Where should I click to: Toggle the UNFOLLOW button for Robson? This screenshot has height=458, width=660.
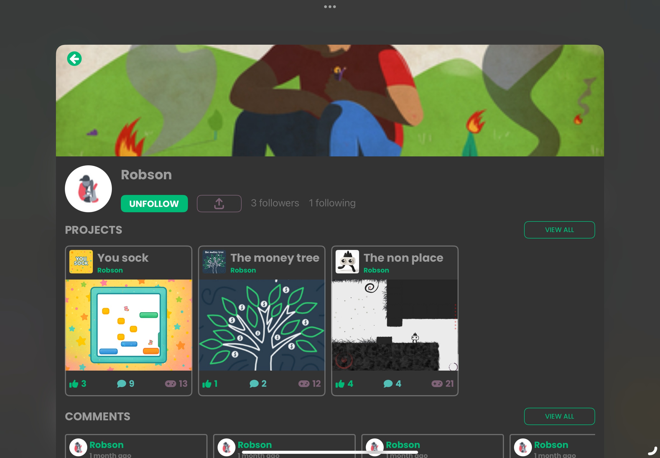[154, 204]
